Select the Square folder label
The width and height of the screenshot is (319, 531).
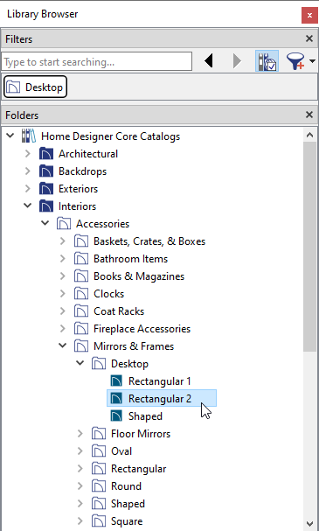(x=127, y=521)
